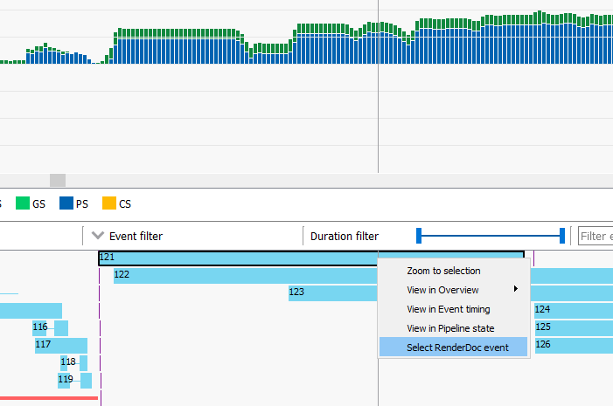The image size is (613, 406).
Task: Click the Duration filter label
Action: tap(345, 237)
